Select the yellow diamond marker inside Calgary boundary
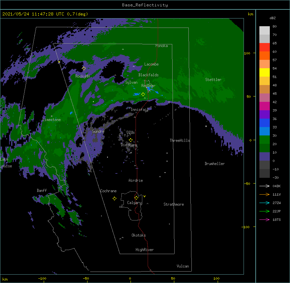The image size is (290, 283). [x=136, y=198]
